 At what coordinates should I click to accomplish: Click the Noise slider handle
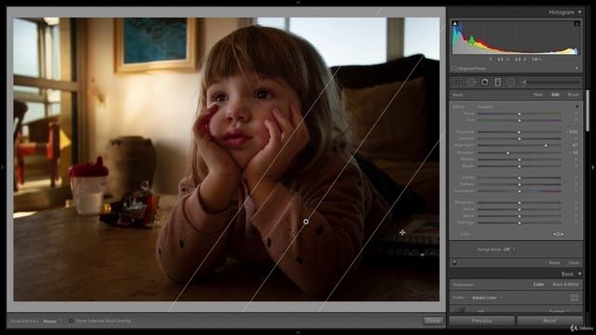coord(520,209)
